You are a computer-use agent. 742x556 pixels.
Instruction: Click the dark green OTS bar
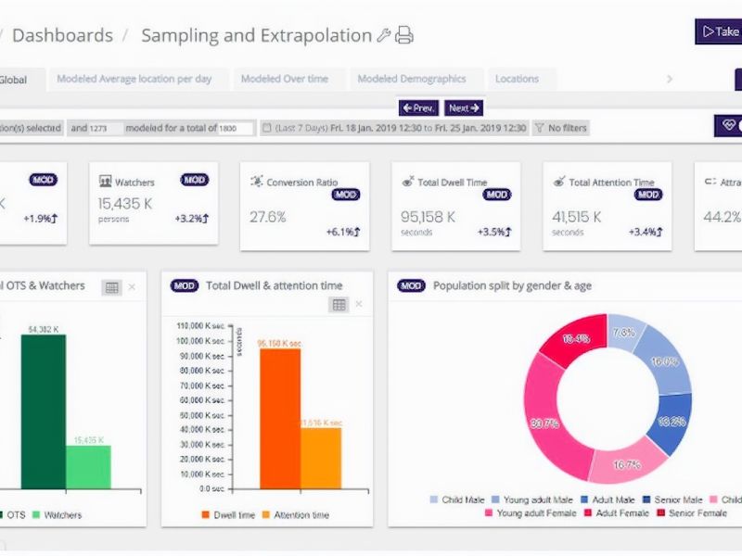[x=44, y=411]
